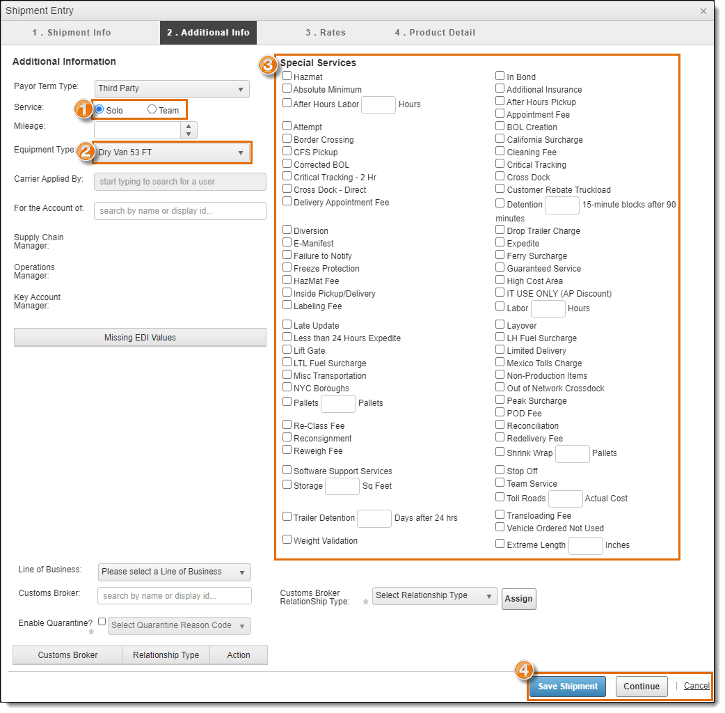Select the Solo service radio button
The height and width of the screenshot is (713, 725).
coord(99,109)
